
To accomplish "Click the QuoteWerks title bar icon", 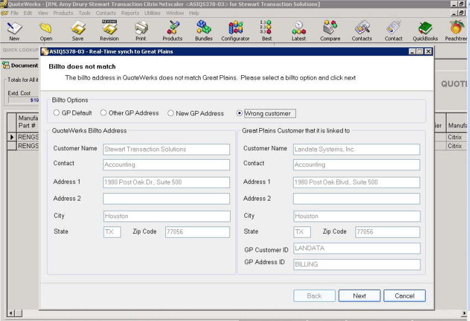I will pos(4,4).
